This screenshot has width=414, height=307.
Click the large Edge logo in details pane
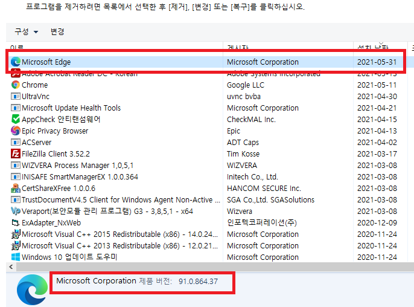32,289
